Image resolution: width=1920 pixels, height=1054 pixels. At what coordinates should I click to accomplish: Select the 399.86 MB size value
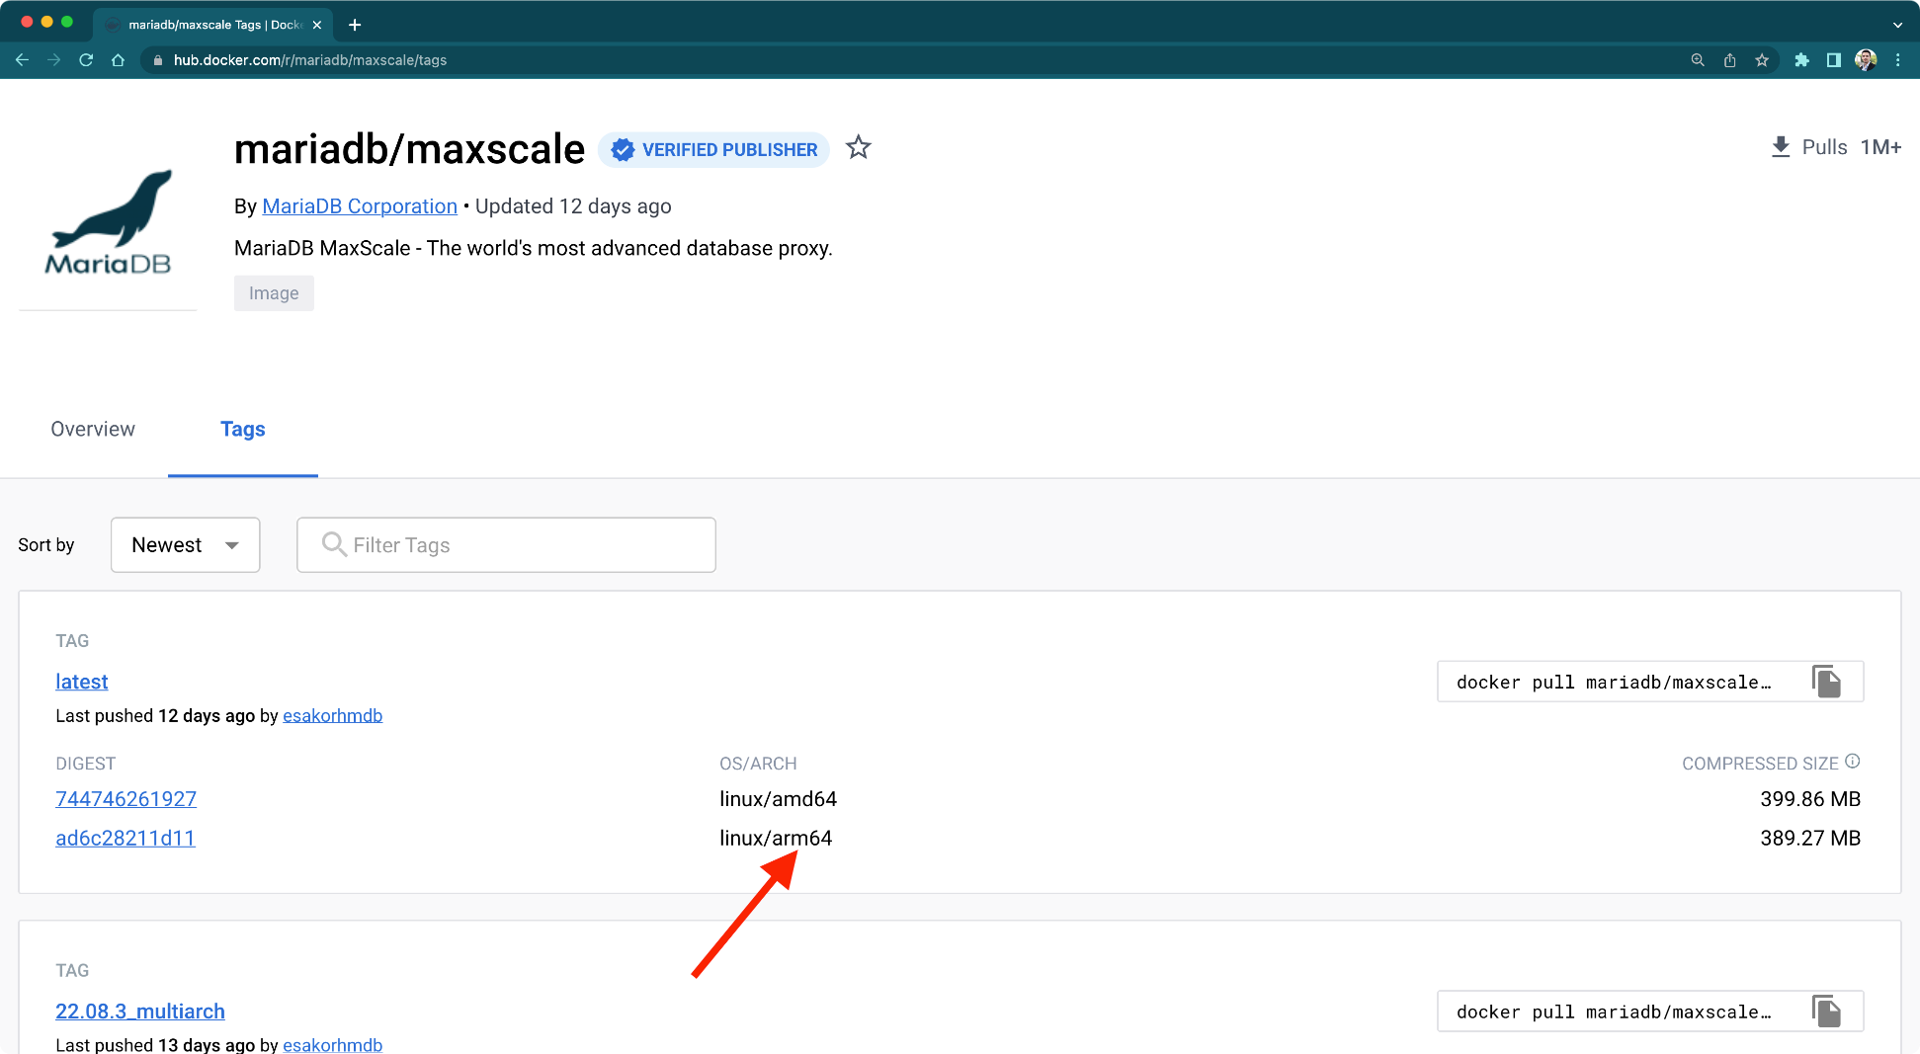pyautogui.click(x=1810, y=799)
